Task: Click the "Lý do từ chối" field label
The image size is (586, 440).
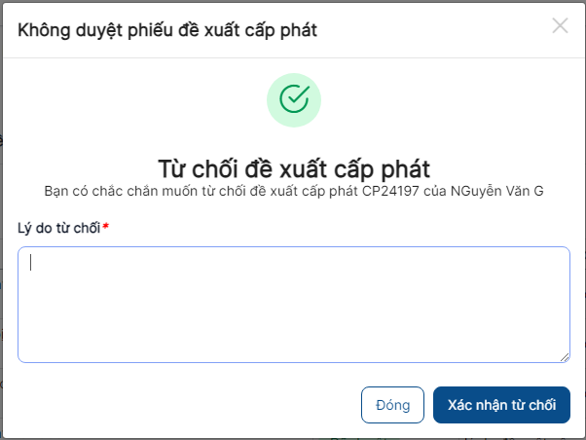Action: (x=58, y=228)
